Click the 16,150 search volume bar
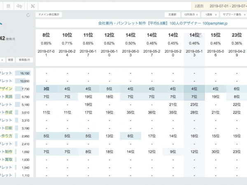 23,73
